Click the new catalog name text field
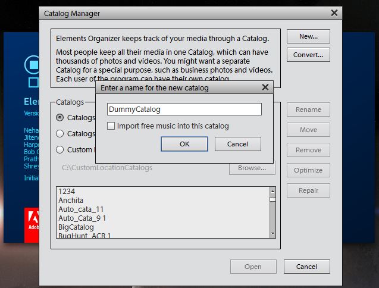The width and height of the screenshot is (379, 288). pyautogui.click(x=184, y=109)
